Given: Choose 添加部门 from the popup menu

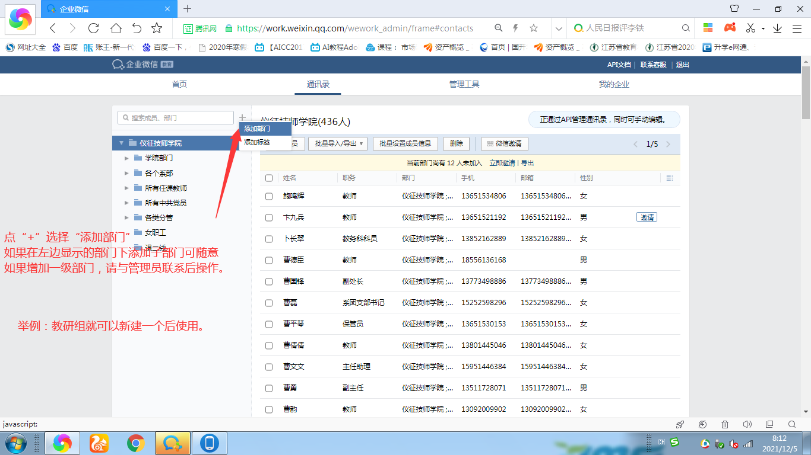Looking at the screenshot, I should tap(258, 128).
